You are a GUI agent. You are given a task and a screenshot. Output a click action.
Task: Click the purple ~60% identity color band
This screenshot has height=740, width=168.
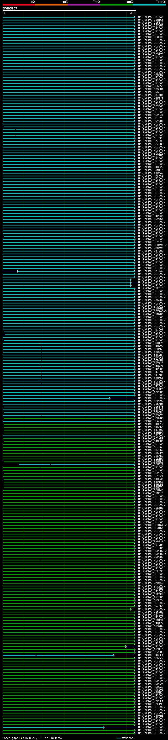pyautogui.click(x=84, y=5)
